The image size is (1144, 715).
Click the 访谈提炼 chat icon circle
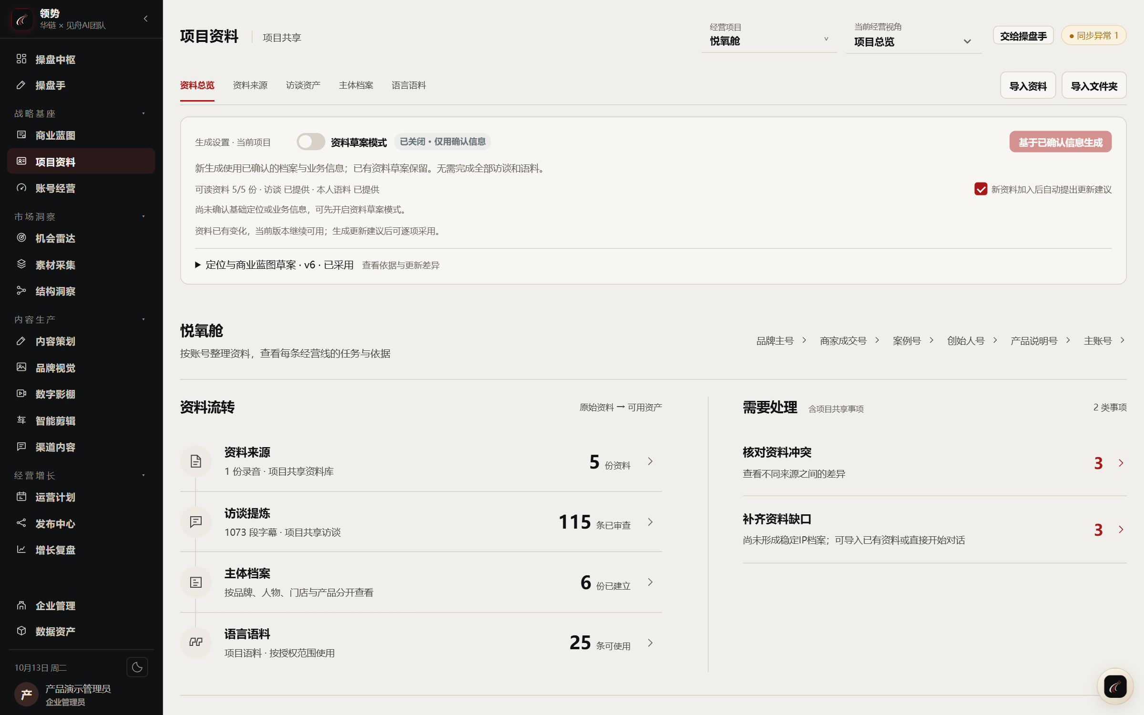pos(196,522)
